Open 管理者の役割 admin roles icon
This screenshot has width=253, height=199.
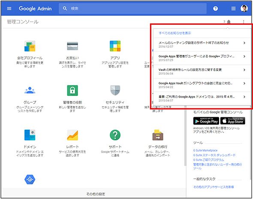tap(72, 90)
